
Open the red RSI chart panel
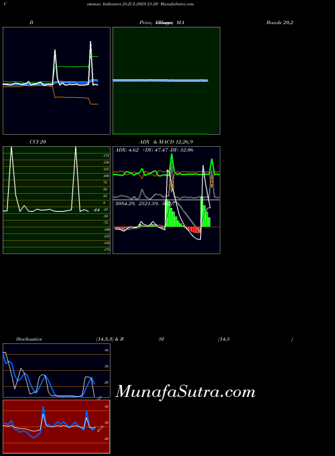(57, 426)
